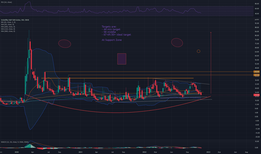Click the Jun label just before Aug
Viewport: 261px width, 154px height.
(235, 152)
